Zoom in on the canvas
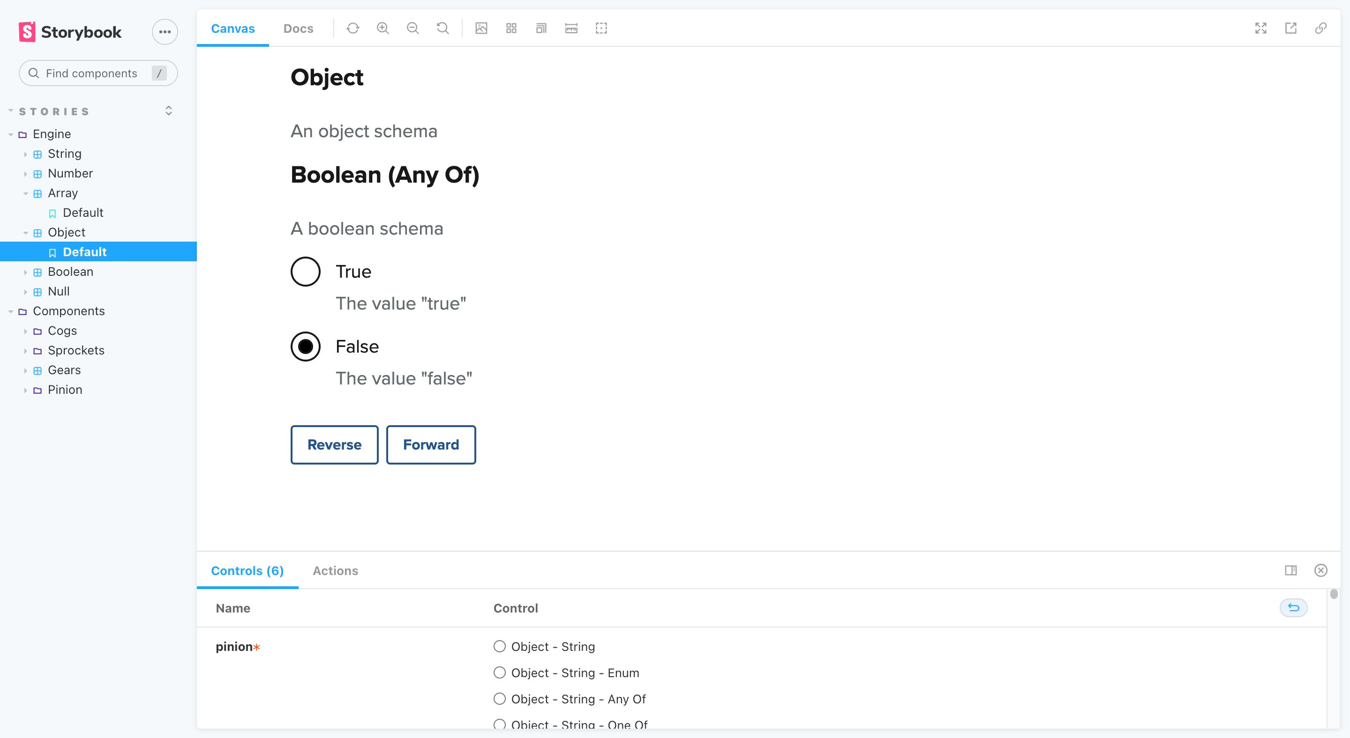 382,28
